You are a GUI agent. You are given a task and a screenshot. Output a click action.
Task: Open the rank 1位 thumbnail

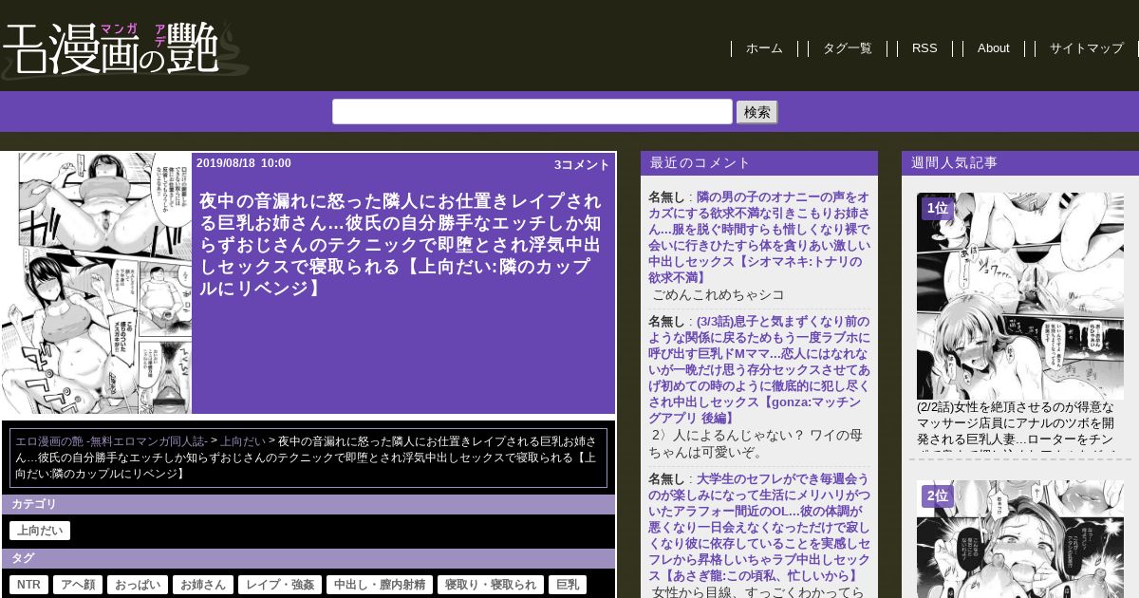point(1020,296)
